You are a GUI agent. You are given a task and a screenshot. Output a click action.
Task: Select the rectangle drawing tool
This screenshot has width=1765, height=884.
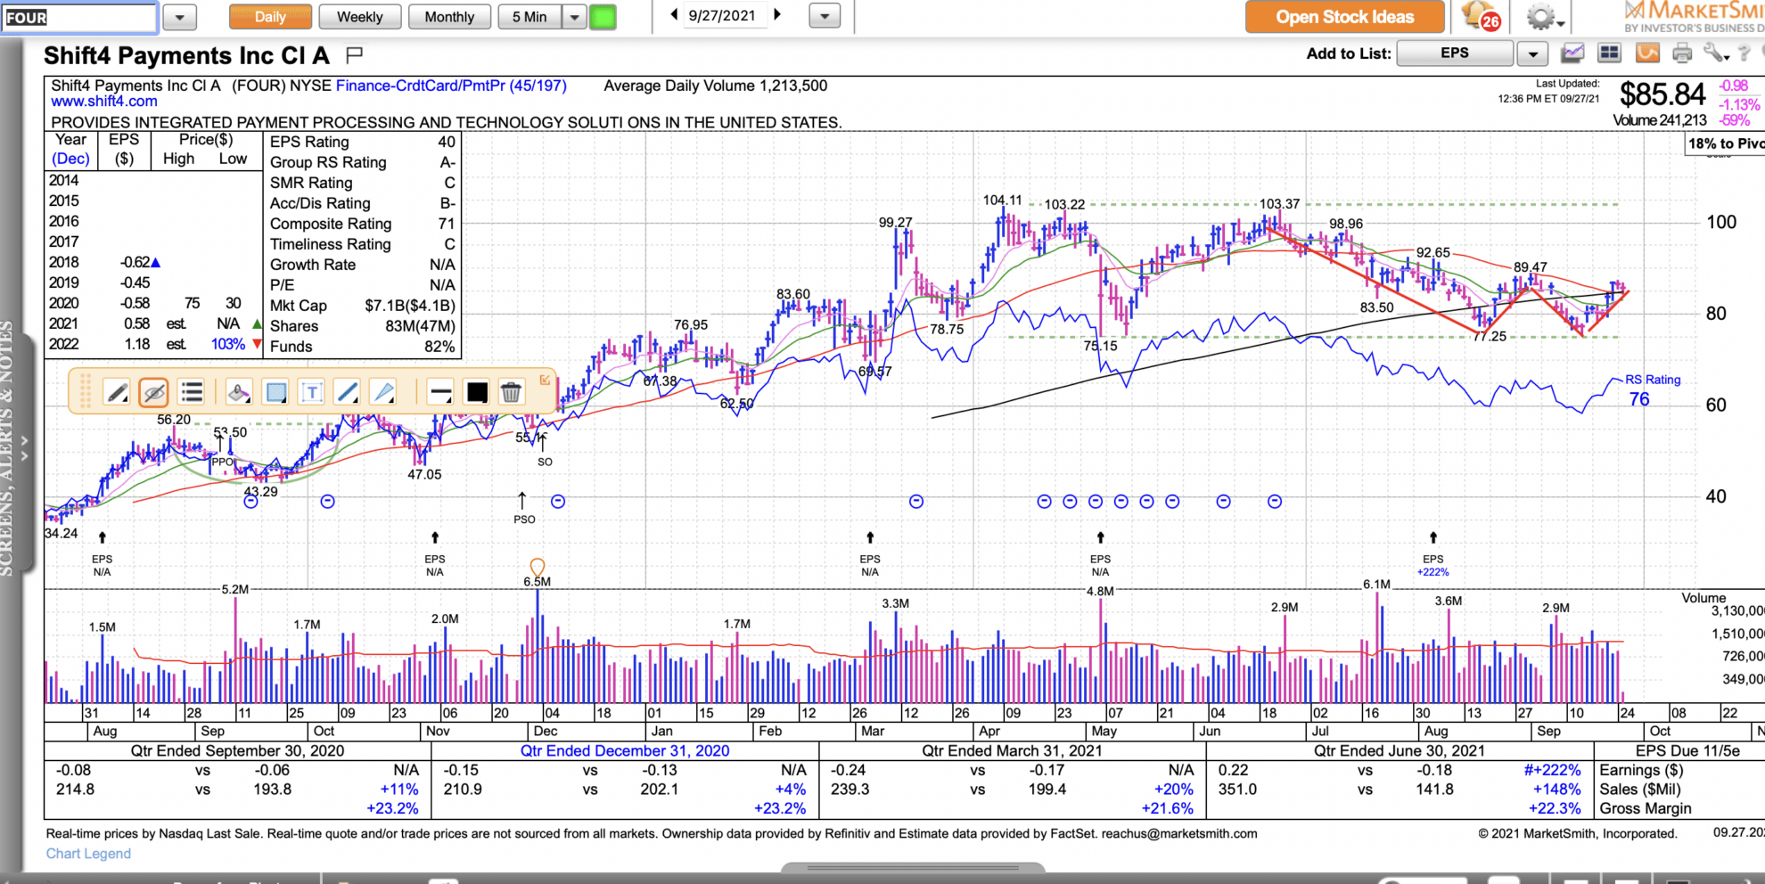pyautogui.click(x=275, y=392)
